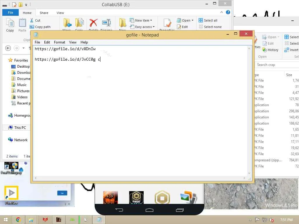Select Network in navigation pane
Viewport: 299px width, 224px height.
(x=18, y=140)
